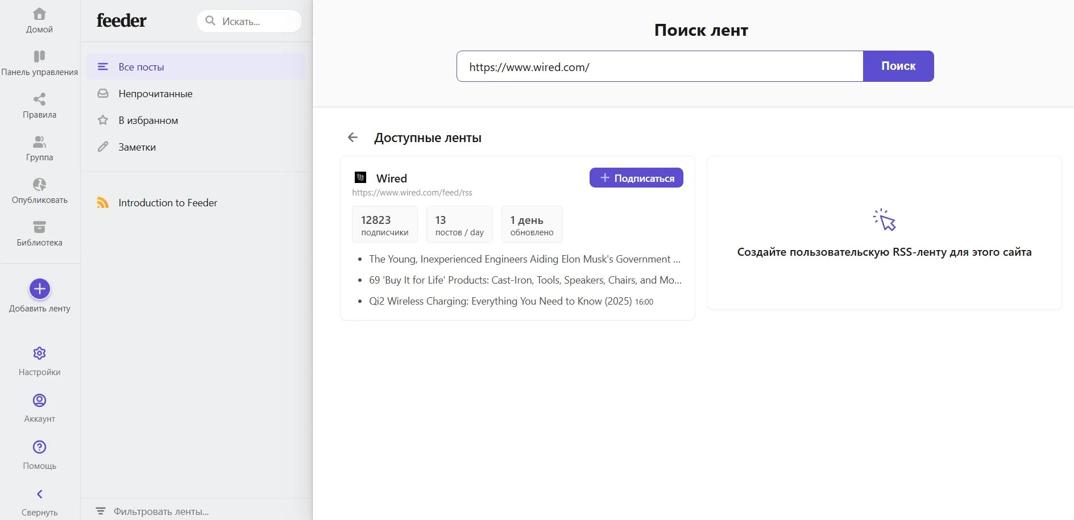Screen dimensions: 1074x520
Task: Go to Домой in the sidebar
Action: 39,20
